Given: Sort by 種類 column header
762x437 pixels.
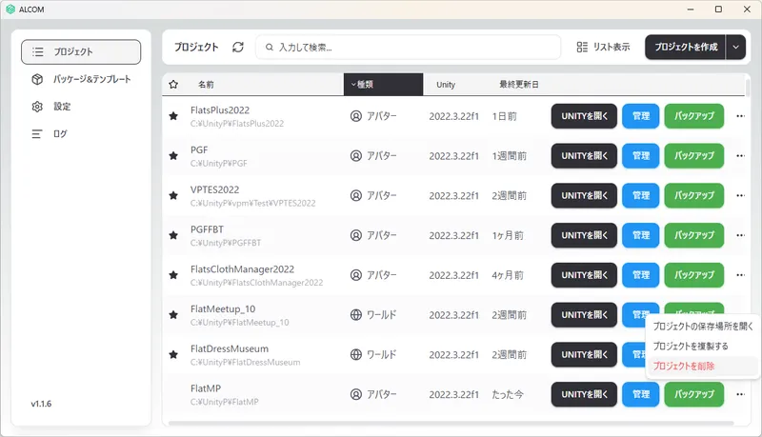Looking at the screenshot, I should (x=384, y=85).
